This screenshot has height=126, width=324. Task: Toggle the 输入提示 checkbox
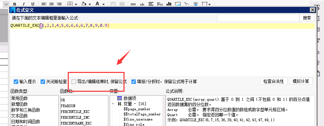(x=16, y=81)
